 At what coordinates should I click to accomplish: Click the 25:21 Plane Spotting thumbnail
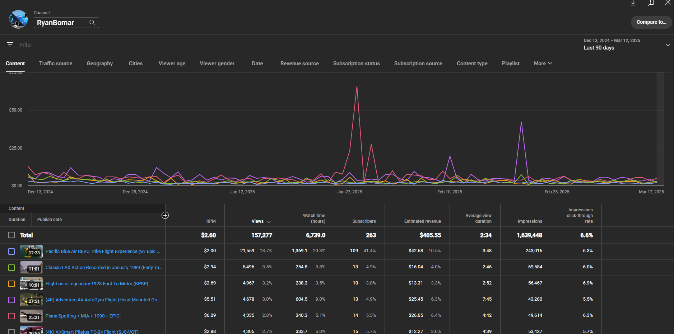31,316
